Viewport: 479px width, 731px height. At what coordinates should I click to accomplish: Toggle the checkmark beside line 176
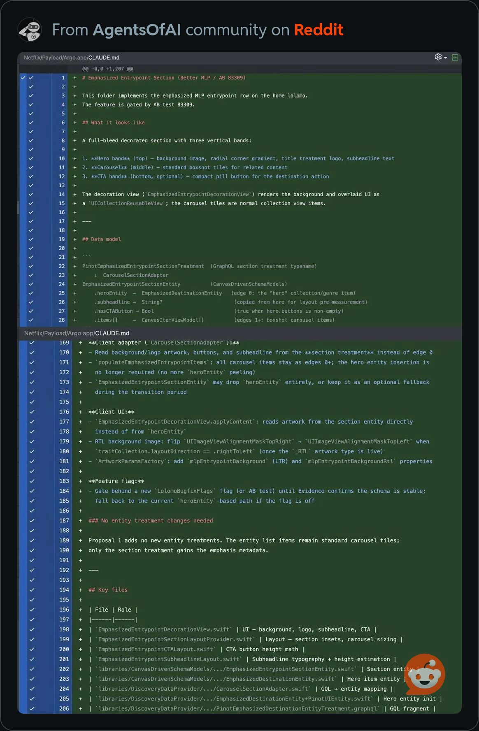coord(32,412)
